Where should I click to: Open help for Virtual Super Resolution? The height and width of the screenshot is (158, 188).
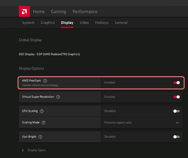58,97
